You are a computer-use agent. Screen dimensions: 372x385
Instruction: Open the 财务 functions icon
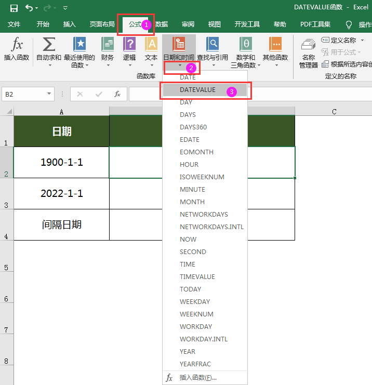(108, 44)
